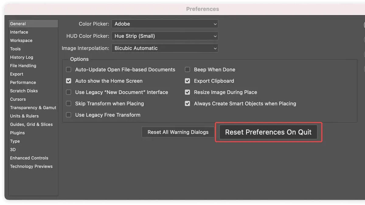Uncheck Export Clipboard option
365x205 pixels.
tap(187, 81)
